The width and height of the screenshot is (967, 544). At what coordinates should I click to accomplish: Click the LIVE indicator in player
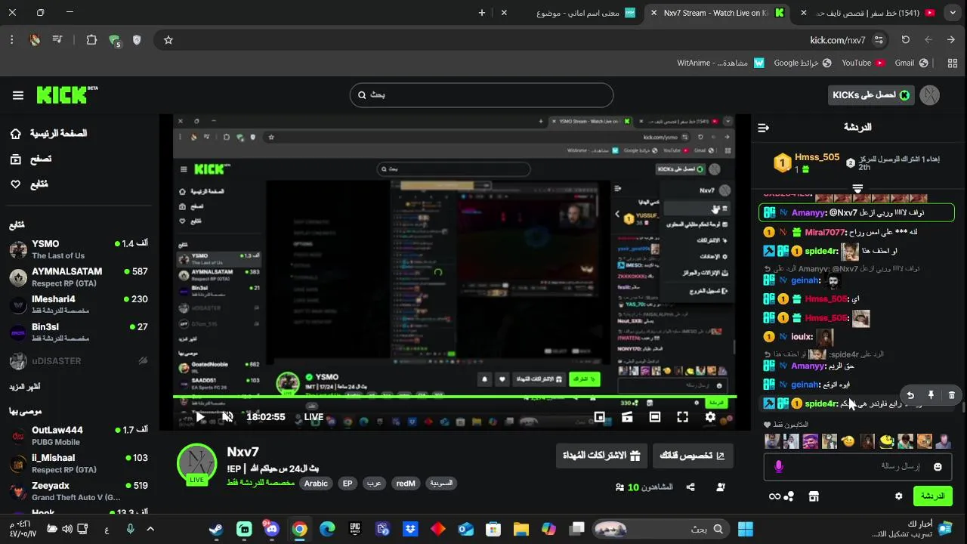(x=314, y=417)
